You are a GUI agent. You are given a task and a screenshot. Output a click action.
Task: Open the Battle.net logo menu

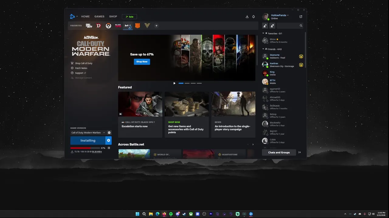tap(72, 16)
